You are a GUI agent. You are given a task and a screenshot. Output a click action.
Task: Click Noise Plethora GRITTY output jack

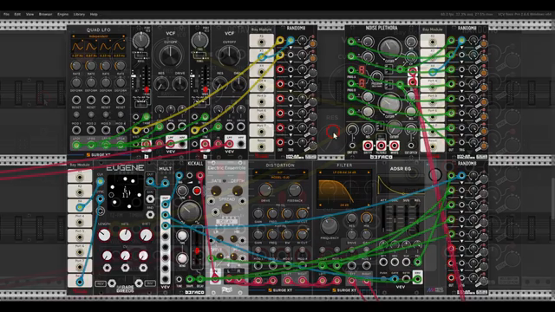pyautogui.click(x=368, y=146)
